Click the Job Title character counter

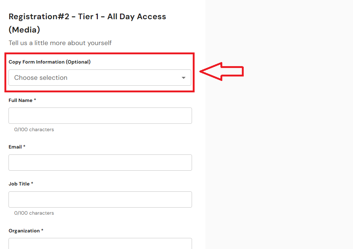pos(34,213)
